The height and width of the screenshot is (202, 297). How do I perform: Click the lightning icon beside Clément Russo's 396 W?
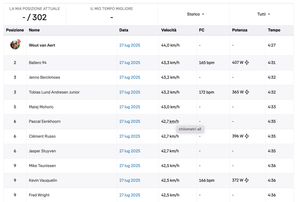coord(247,136)
